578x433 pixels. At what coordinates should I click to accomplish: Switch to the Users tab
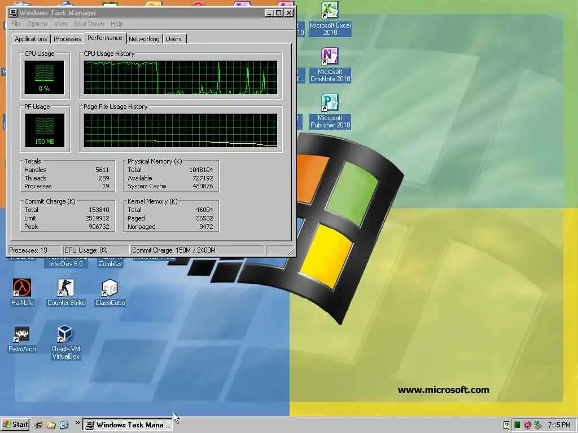(x=174, y=39)
